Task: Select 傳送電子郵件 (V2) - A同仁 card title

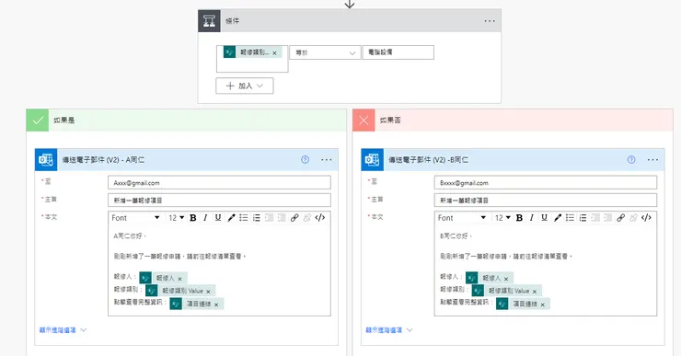Action: point(103,160)
